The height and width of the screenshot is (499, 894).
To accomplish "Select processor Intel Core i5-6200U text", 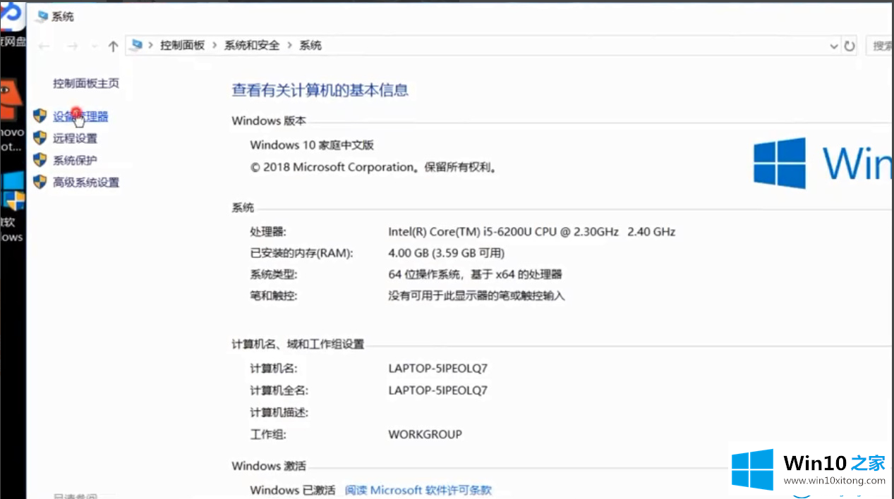I will point(531,231).
